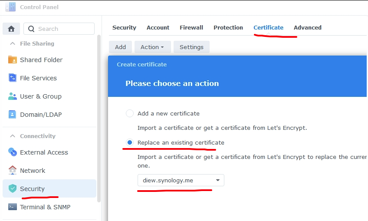The width and height of the screenshot is (368, 221).
Task: Click the File Services icon
Action: click(x=13, y=78)
